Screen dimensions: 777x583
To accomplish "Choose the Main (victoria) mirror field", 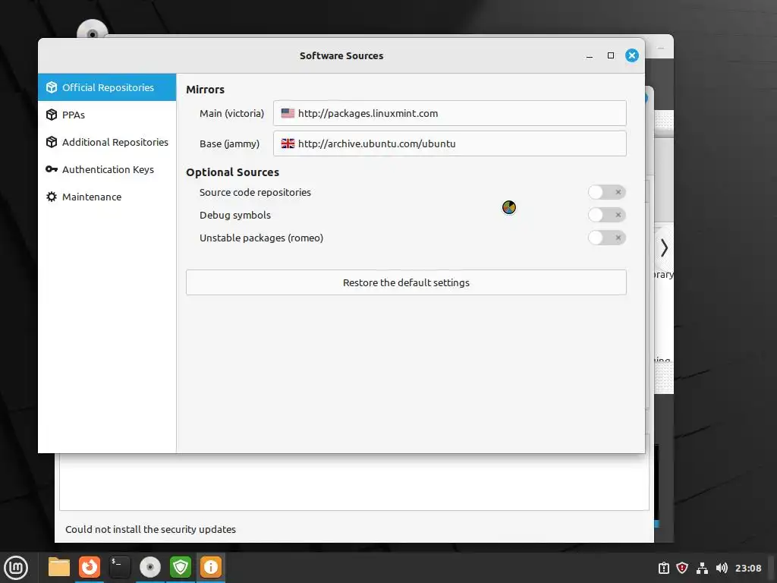I will (x=449, y=113).
